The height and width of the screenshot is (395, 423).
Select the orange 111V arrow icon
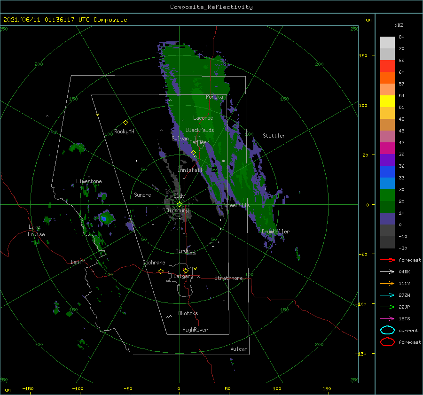[x=387, y=283]
